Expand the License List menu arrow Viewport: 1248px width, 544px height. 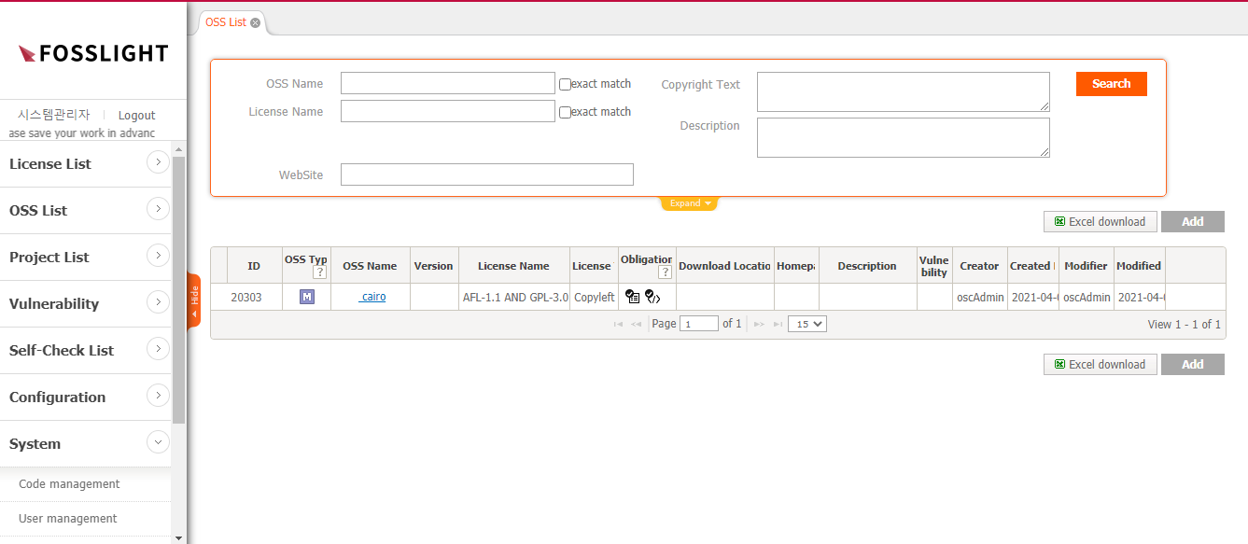point(158,162)
